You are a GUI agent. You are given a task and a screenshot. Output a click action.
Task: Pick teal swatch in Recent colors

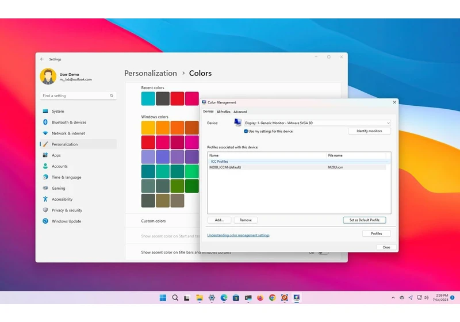tap(148, 98)
